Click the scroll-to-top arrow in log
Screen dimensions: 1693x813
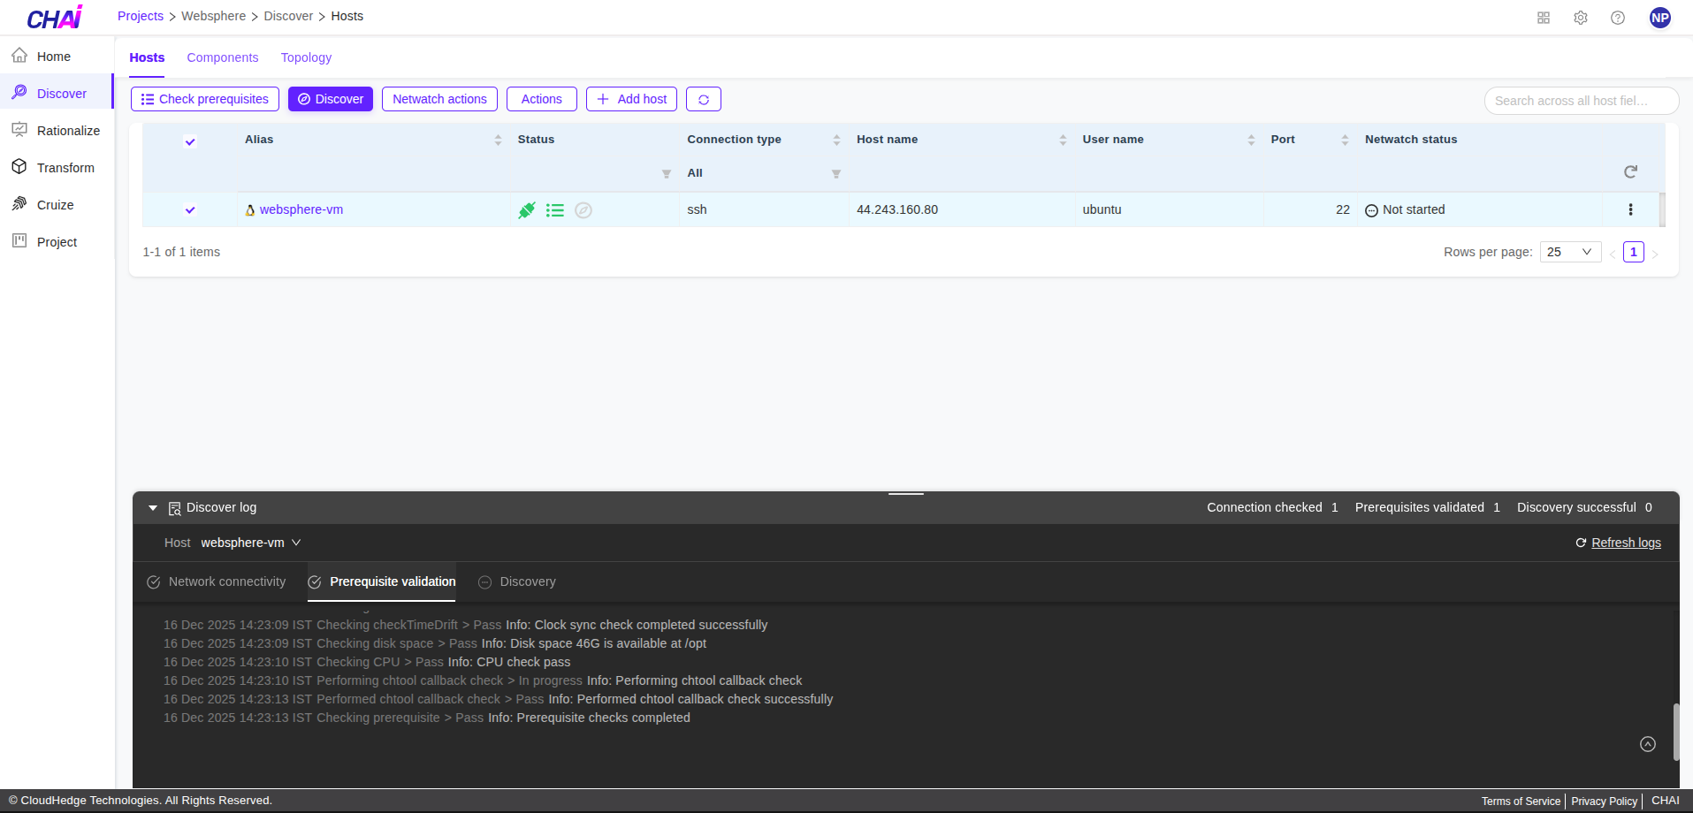tap(1648, 744)
